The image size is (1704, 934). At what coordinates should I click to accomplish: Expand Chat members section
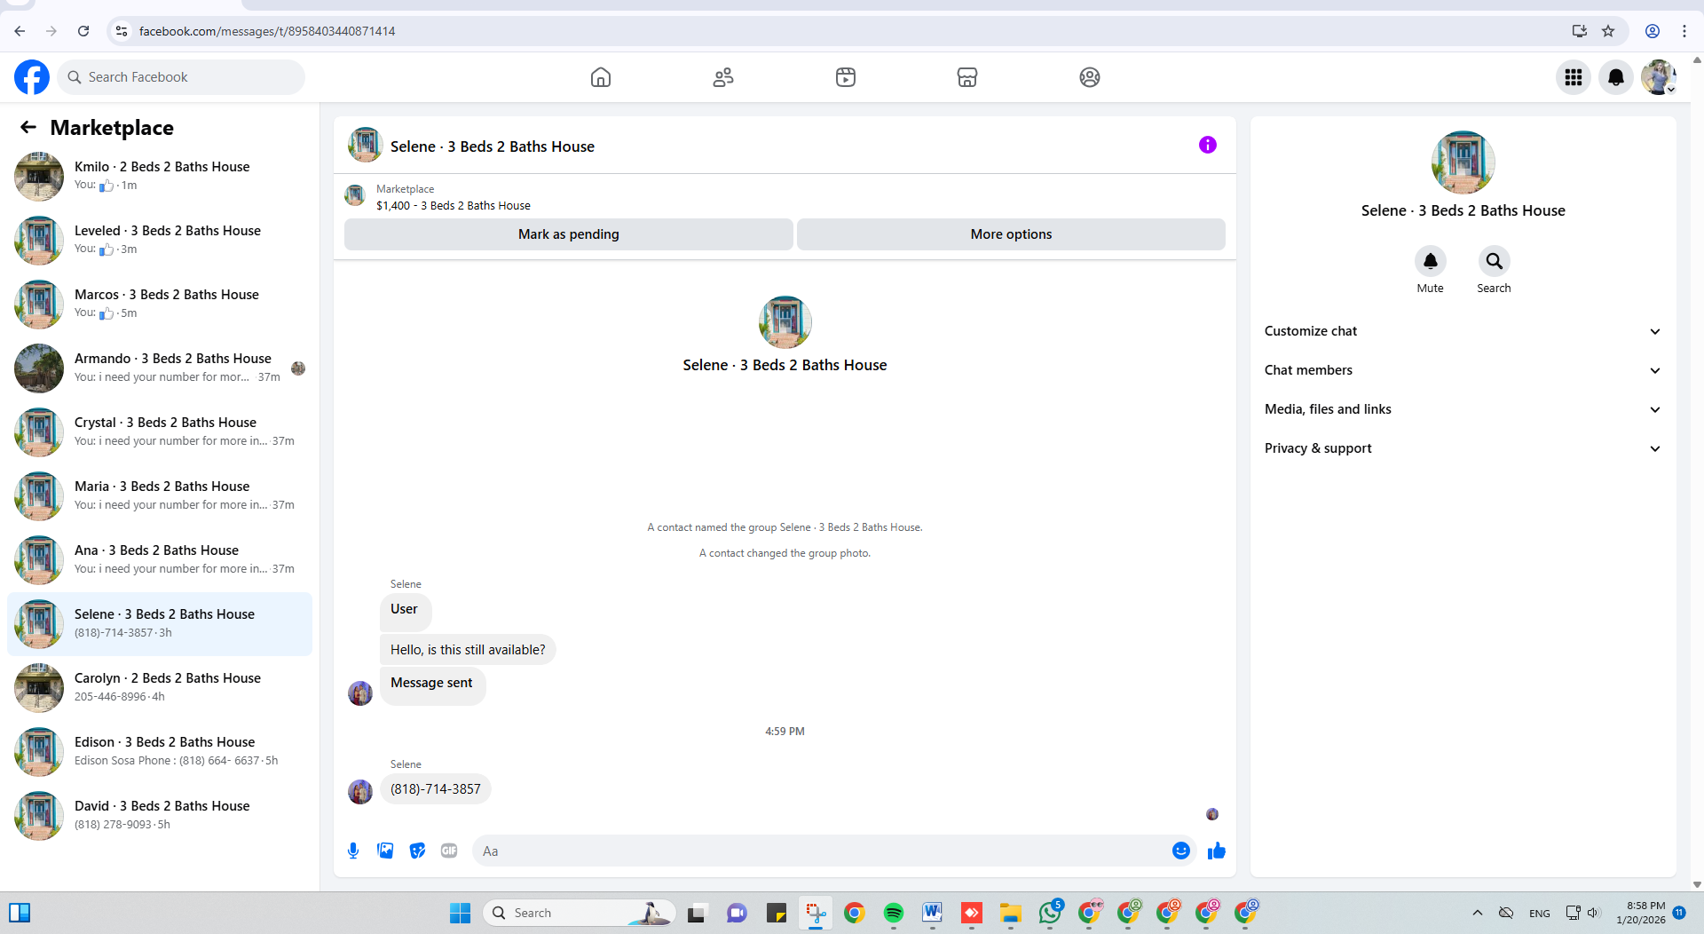(x=1463, y=370)
